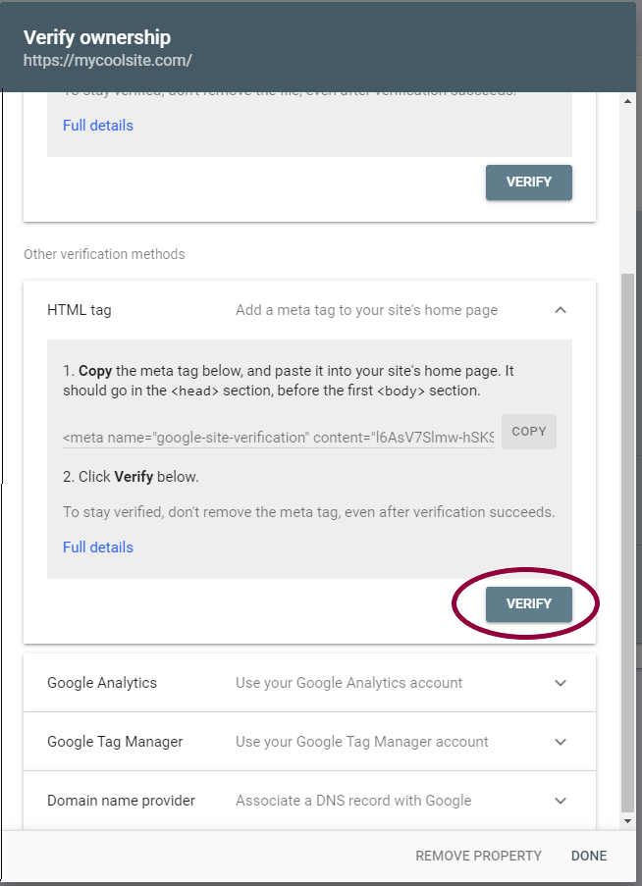642x886 pixels.
Task: Click the scrollbar up arrow
Action: pyautogui.click(x=627, y=101)
